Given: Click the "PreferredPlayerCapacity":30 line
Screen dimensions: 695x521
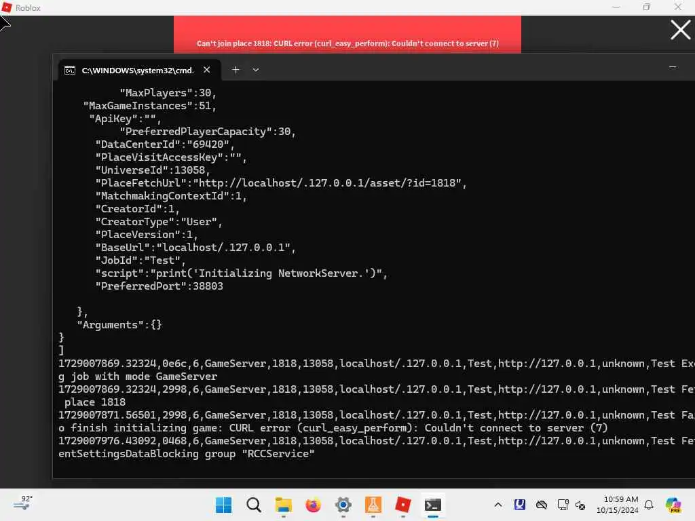Looking at the screenshot, I should pyautogui.click(x=208, y=132).
